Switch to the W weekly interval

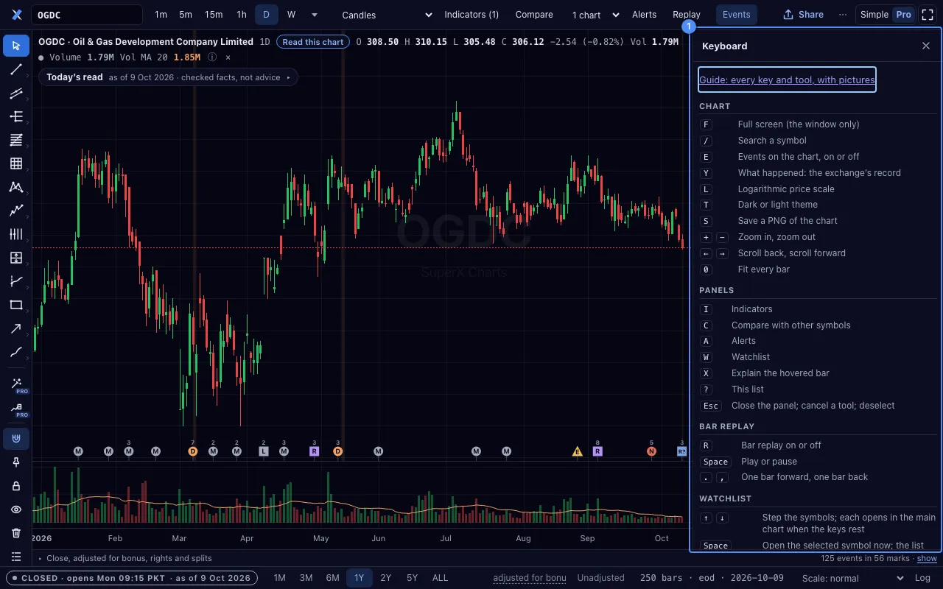(x=291, y=15)
